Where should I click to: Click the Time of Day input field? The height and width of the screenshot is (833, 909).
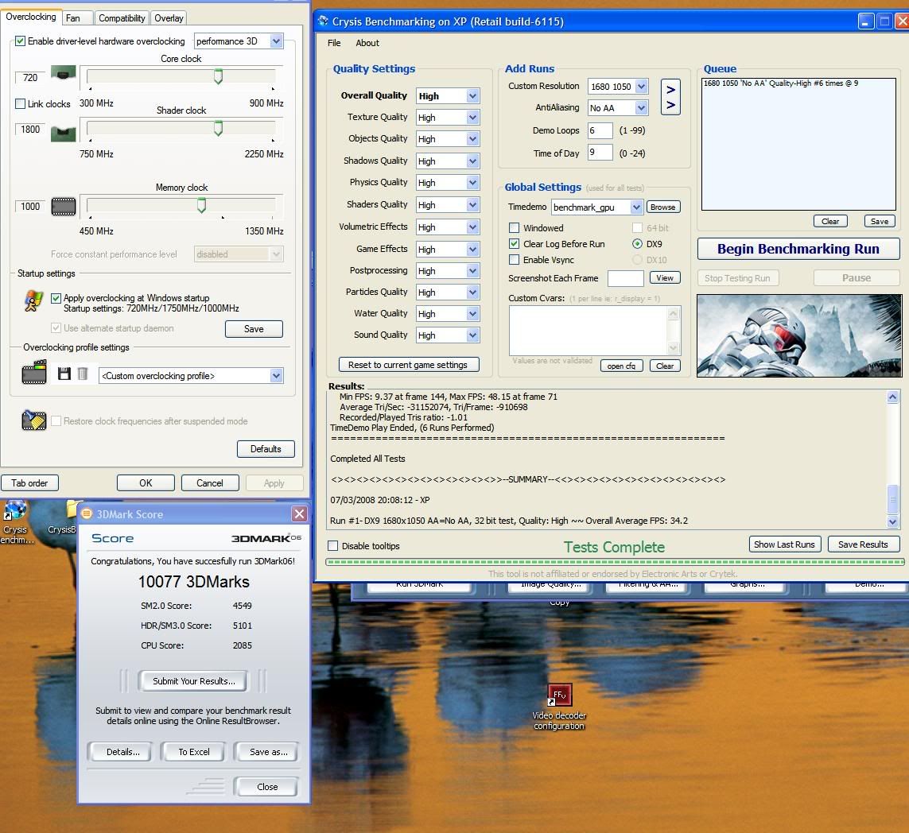(600, 153)
